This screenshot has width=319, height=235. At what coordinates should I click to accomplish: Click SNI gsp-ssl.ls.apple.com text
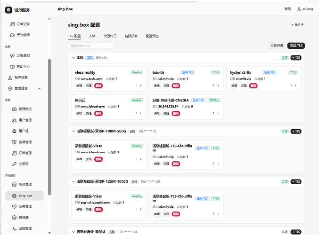[x=92, y=203]
